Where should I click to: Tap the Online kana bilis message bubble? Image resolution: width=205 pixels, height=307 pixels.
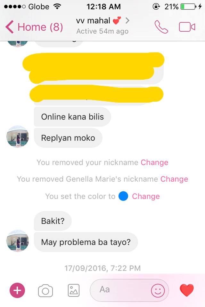point(72,117)
